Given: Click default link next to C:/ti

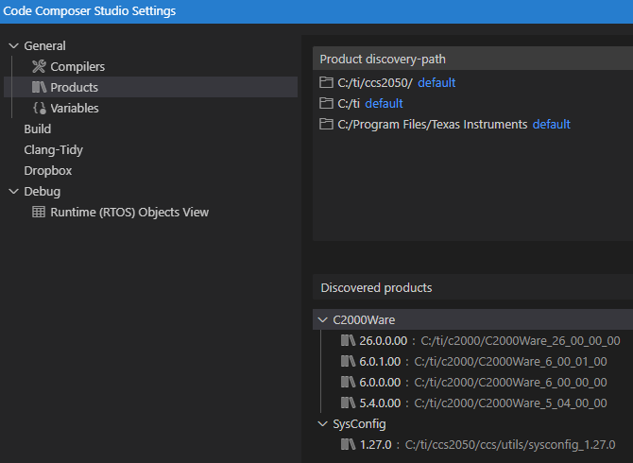Looking at the screenshot, I should [384, 103].
